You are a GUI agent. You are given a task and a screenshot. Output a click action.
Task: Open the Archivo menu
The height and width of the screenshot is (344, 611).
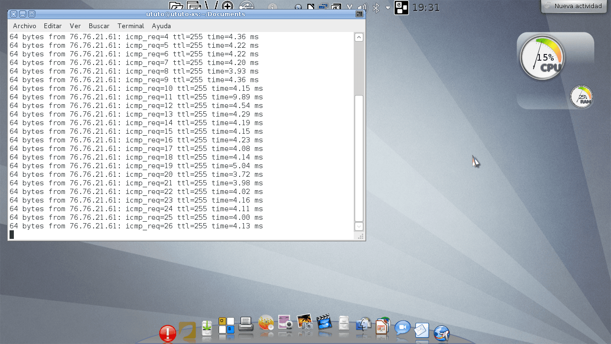coord(24,26)
